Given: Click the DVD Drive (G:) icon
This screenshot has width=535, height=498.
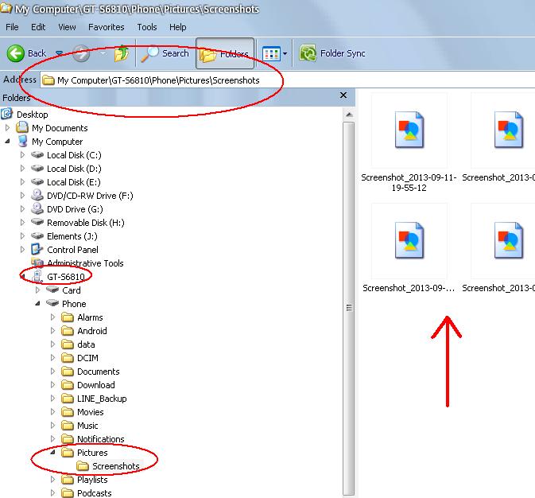Looking at the screenshot, I should coord(37,208).
